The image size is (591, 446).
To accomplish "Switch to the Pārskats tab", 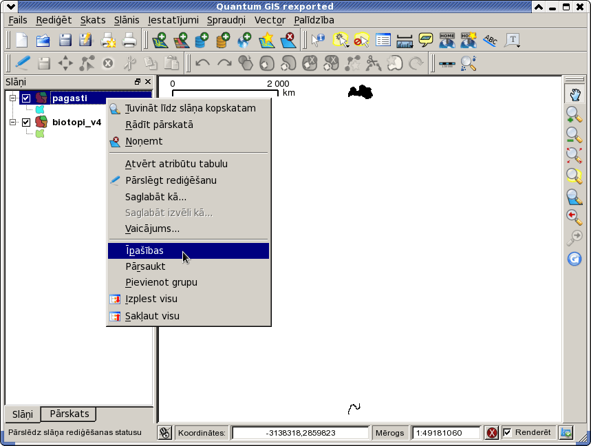I will point(69,414).
